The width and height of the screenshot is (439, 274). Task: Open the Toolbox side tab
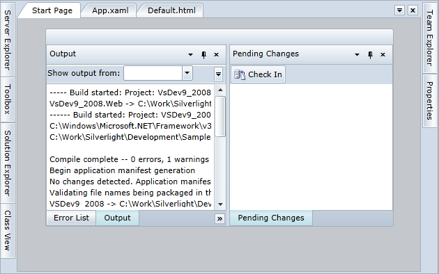point(8,99)
